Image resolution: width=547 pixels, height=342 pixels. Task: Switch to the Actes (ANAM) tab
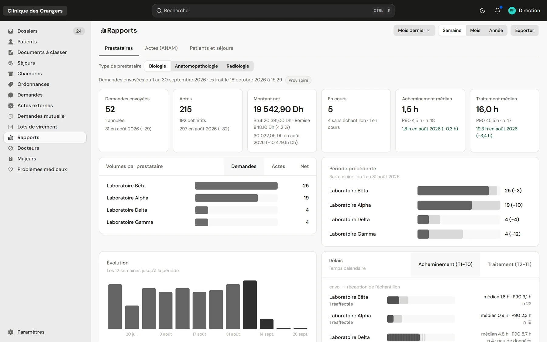click(x=161, y=48)
